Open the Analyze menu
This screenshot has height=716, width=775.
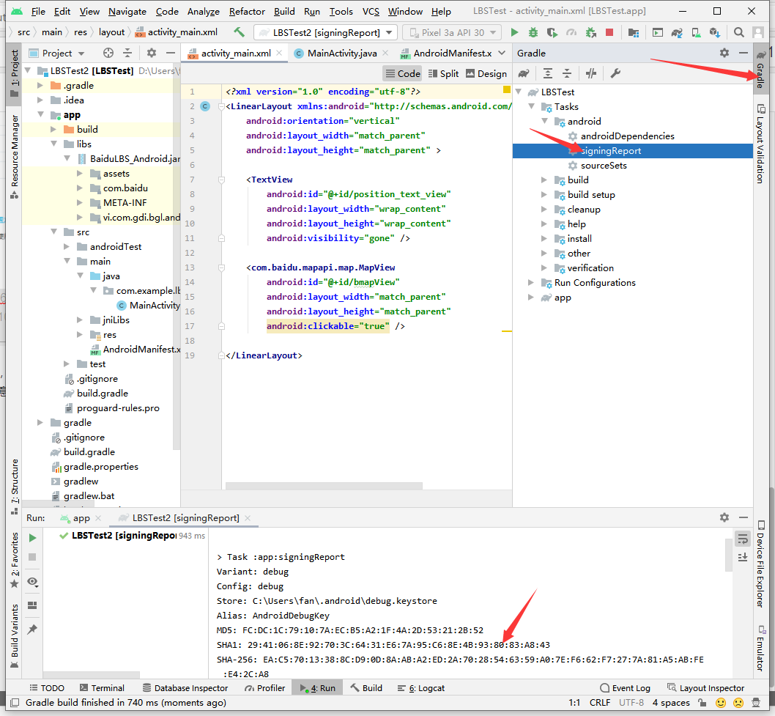(203, 11)
